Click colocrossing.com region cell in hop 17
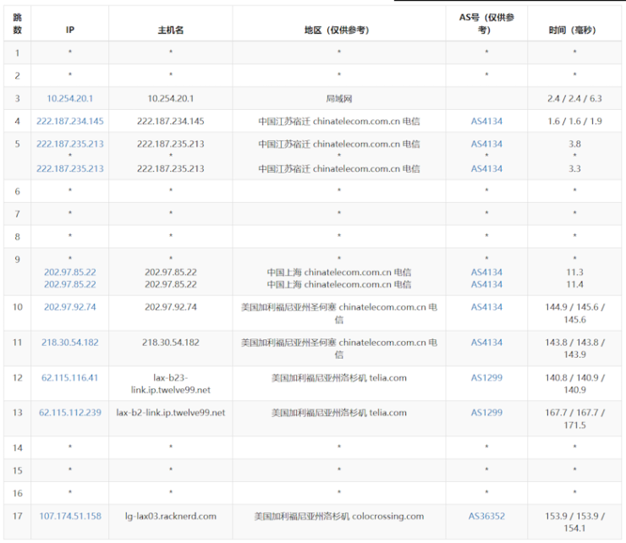 339,522
